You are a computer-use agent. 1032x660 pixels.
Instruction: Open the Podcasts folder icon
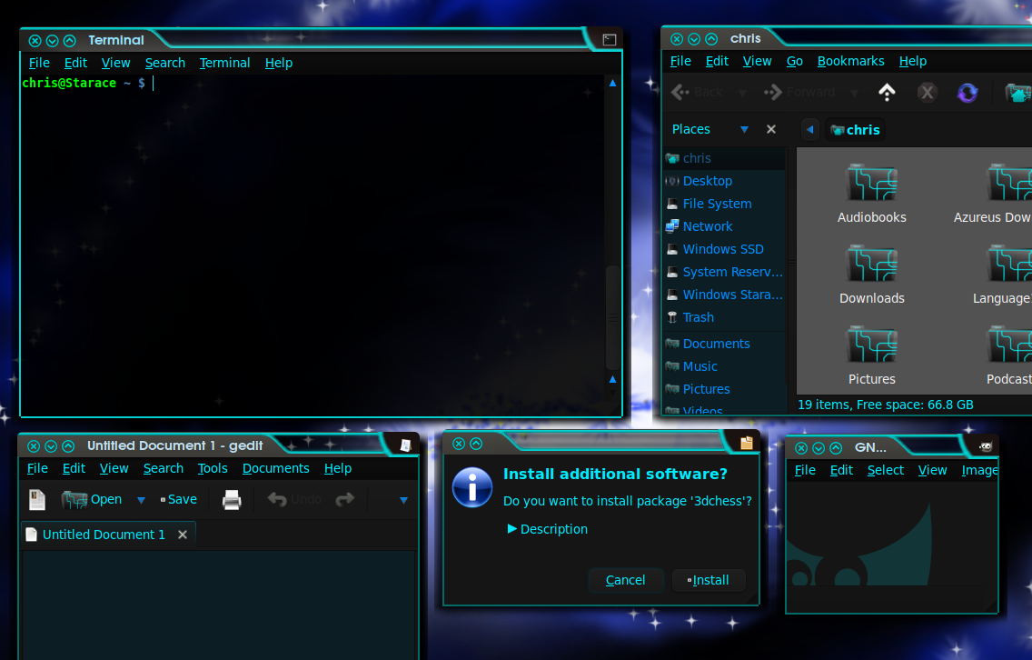pyautogui.click(x=1009, y=344)
